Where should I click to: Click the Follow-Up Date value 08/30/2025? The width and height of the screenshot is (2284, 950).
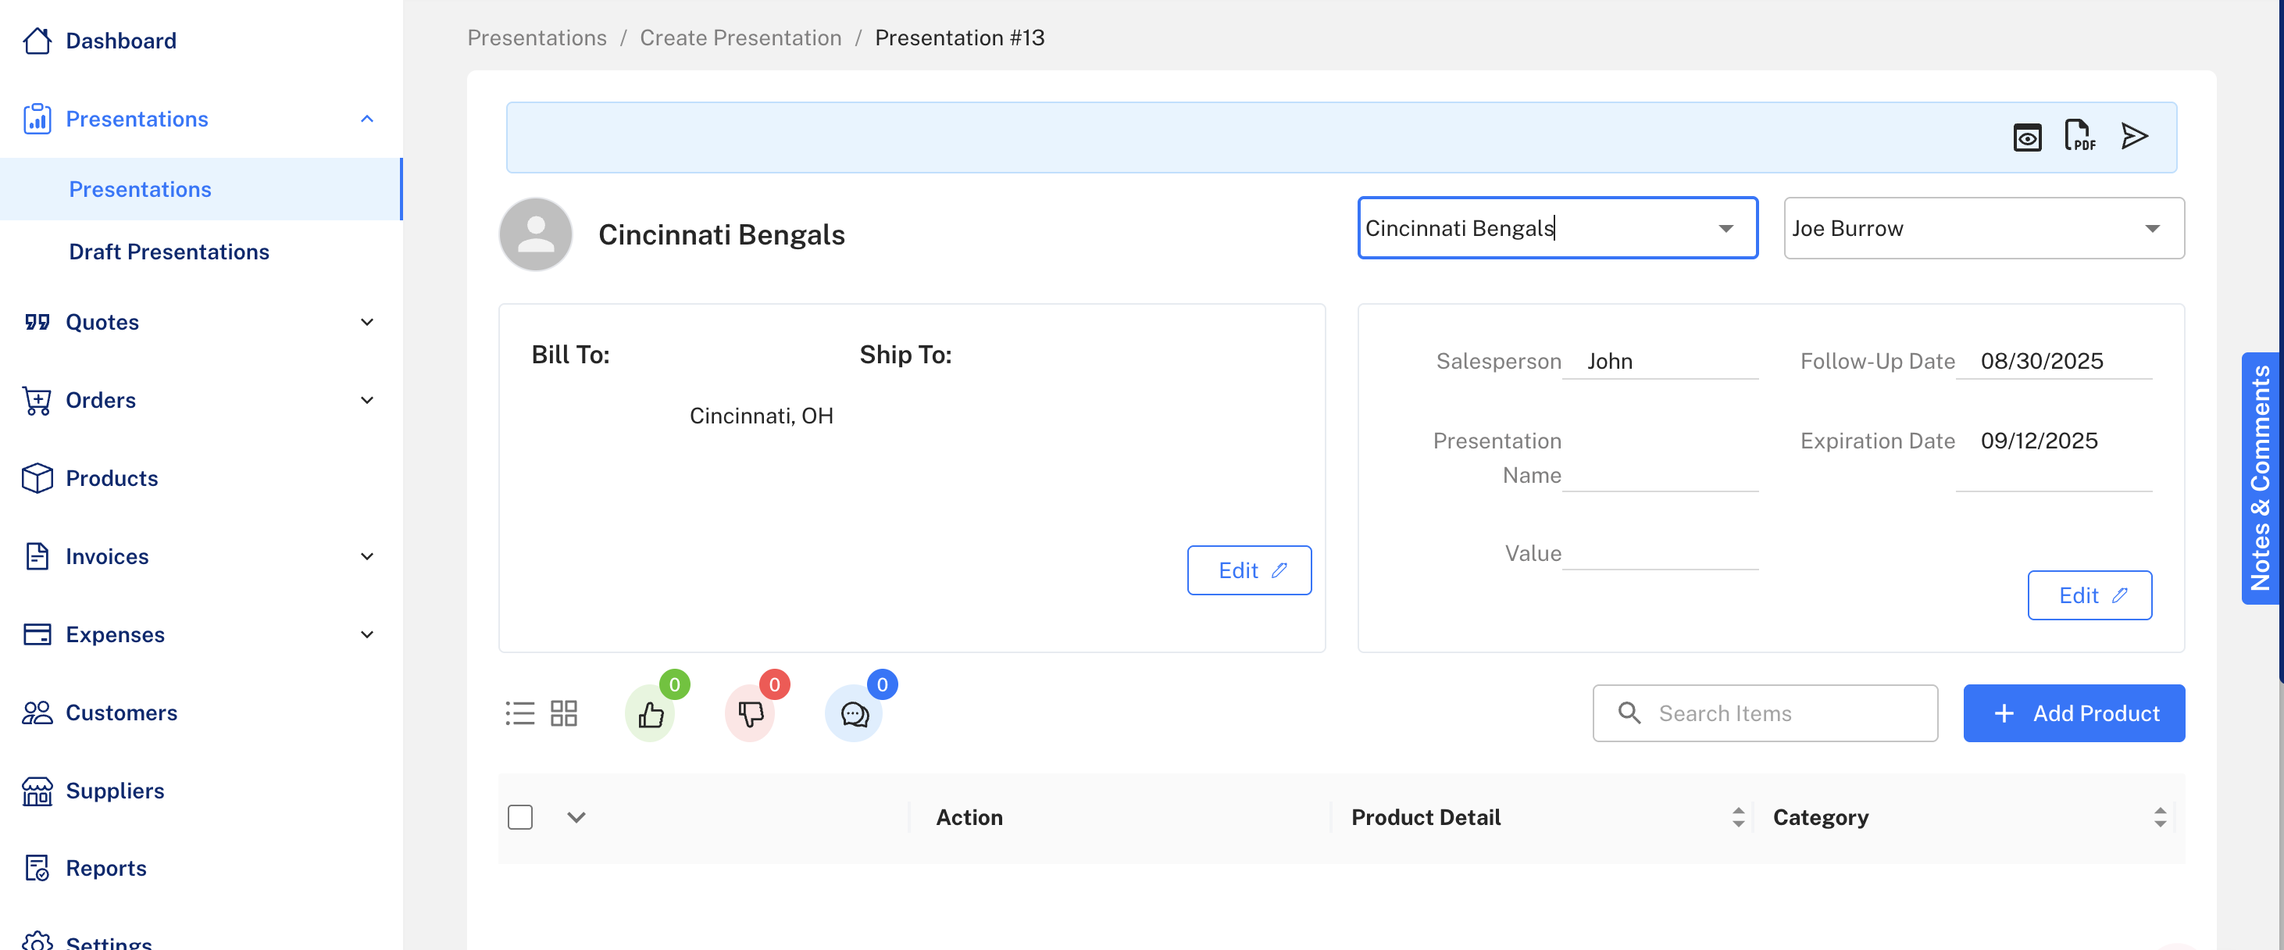(2042, 362)
